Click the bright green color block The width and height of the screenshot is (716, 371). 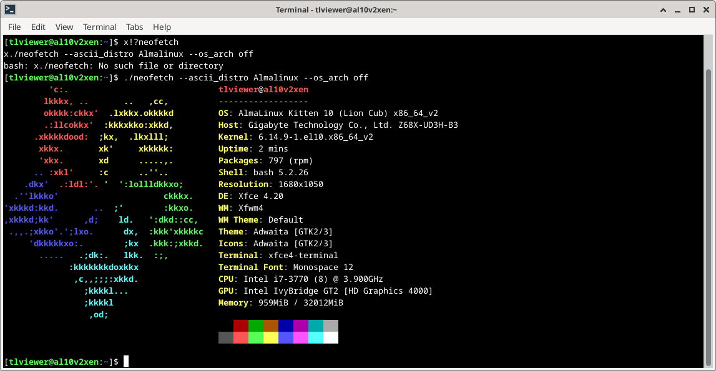[256, 337]
